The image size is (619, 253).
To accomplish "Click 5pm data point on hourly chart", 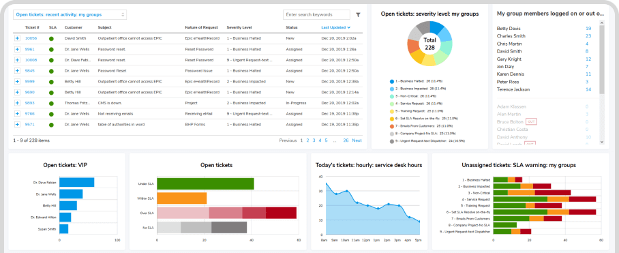I will tap(419, 222).
